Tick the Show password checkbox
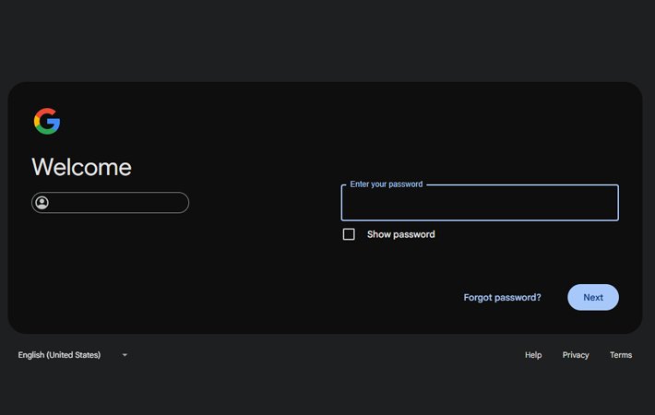Screen dimensions: 655x415 tap(349, 234)
